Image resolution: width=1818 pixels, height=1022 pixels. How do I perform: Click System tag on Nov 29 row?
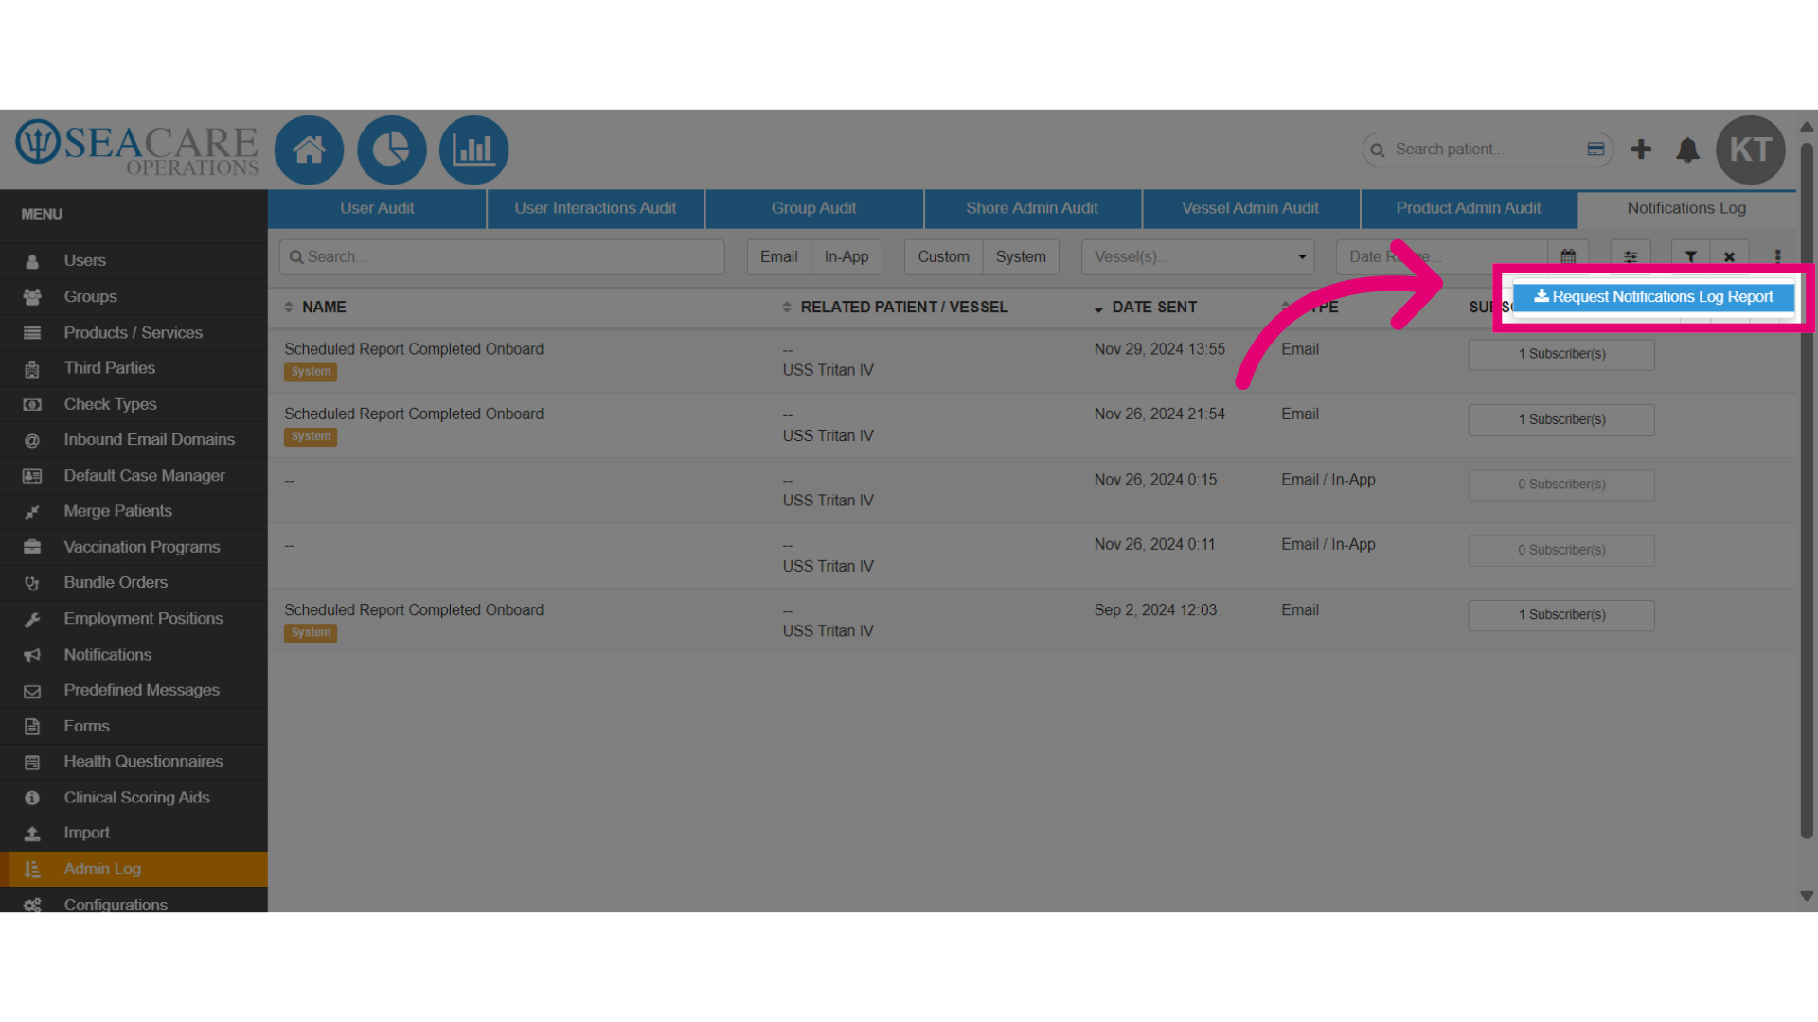(311, 372)
